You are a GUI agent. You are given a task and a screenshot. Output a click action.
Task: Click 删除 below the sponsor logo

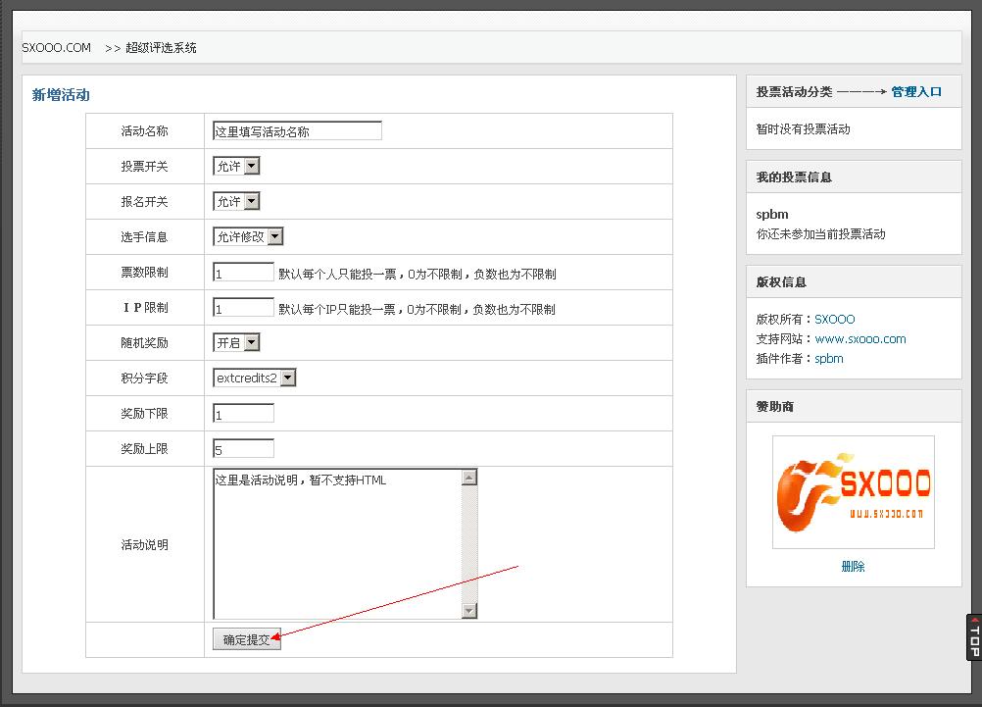pyautogui.click(x=852, y=566)
